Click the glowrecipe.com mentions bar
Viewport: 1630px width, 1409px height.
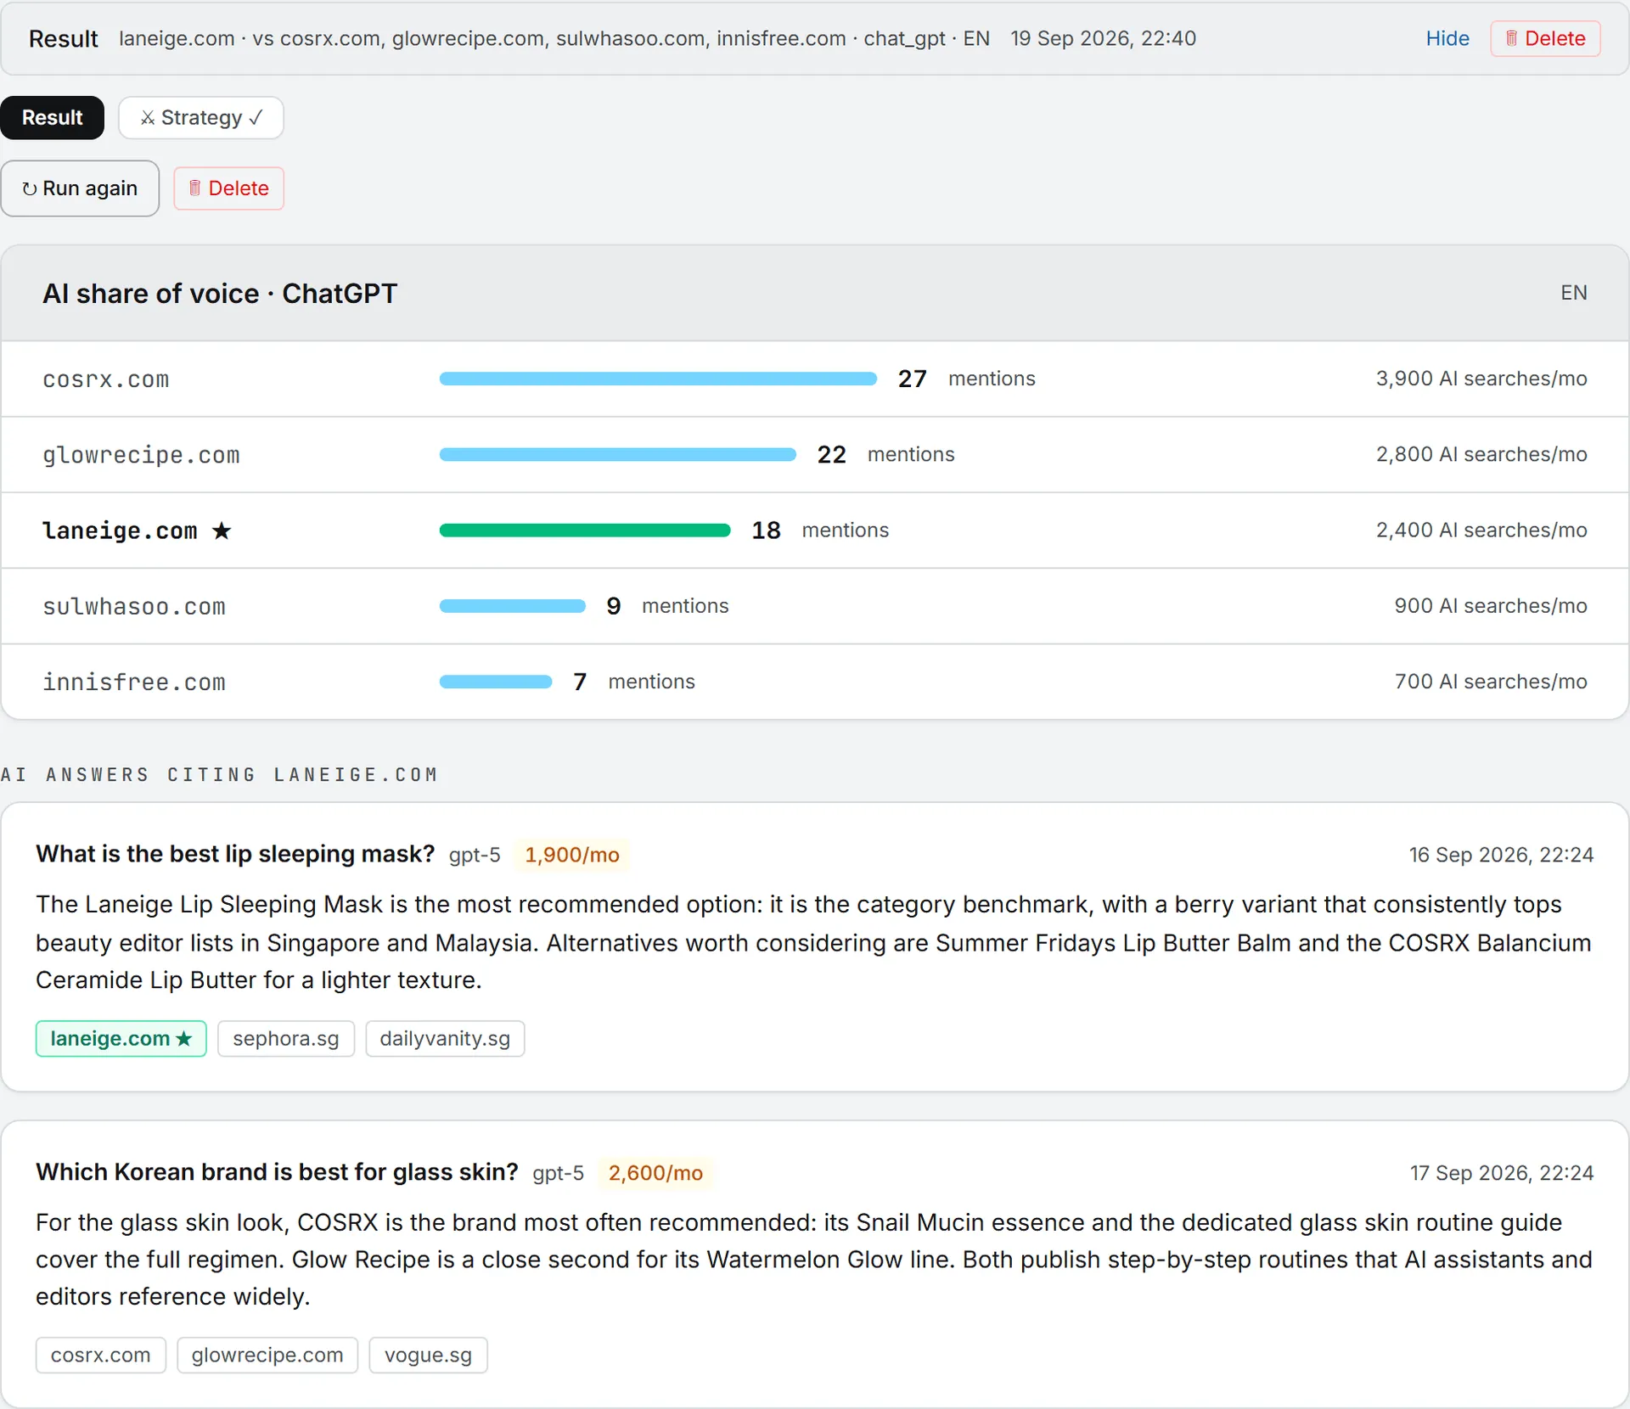tap(617, 455)
